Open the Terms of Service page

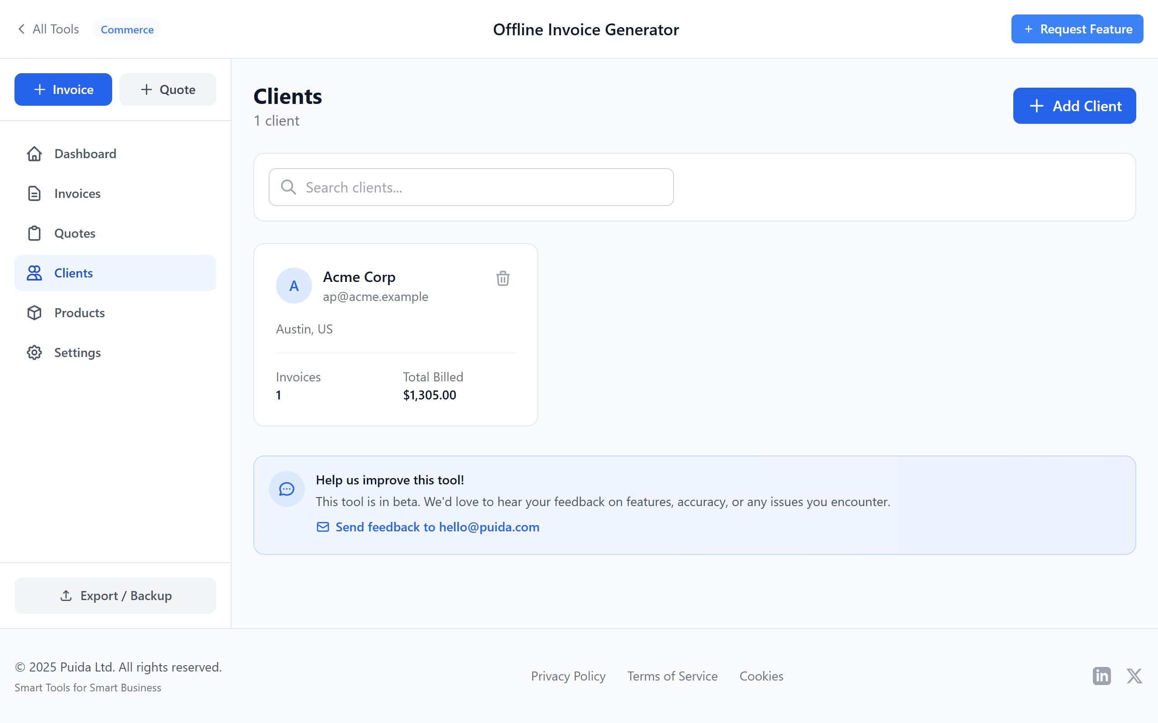(x=672, y=676)
